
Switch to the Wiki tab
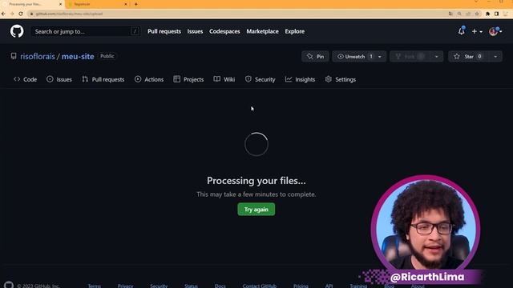click(224, 79)
